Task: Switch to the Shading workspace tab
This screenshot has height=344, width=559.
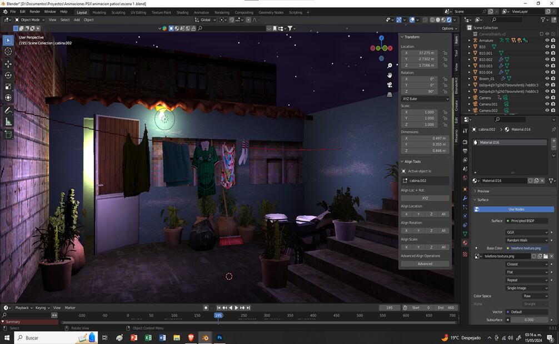Action: click(x=182, y=12)
